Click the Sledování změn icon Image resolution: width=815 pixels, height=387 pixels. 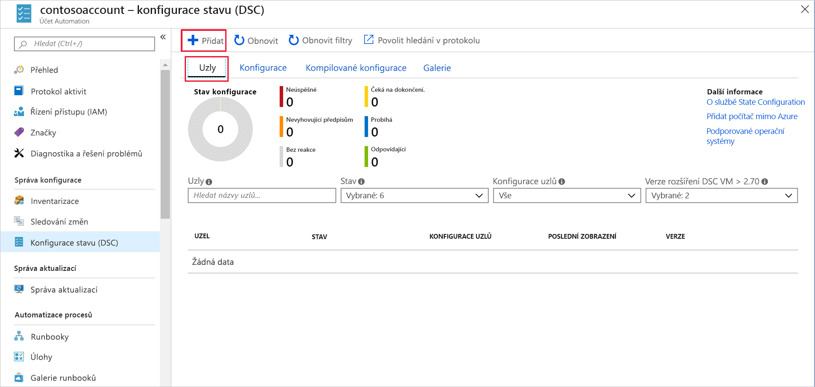[x=19, y=221]
